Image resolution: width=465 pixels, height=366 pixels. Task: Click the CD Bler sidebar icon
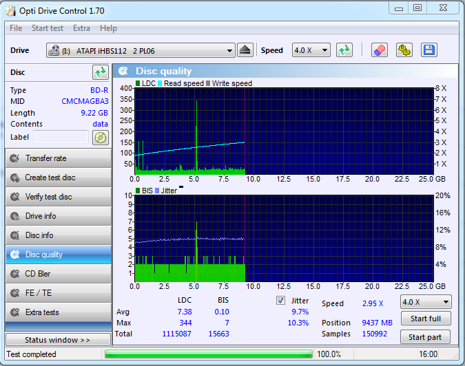pyautogui.click(x=14, y=274)
